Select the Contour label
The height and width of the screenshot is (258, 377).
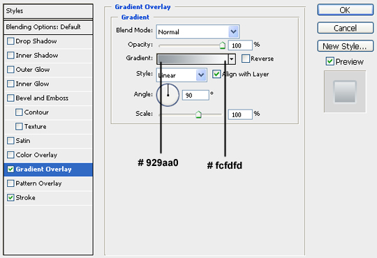(36, 112)
